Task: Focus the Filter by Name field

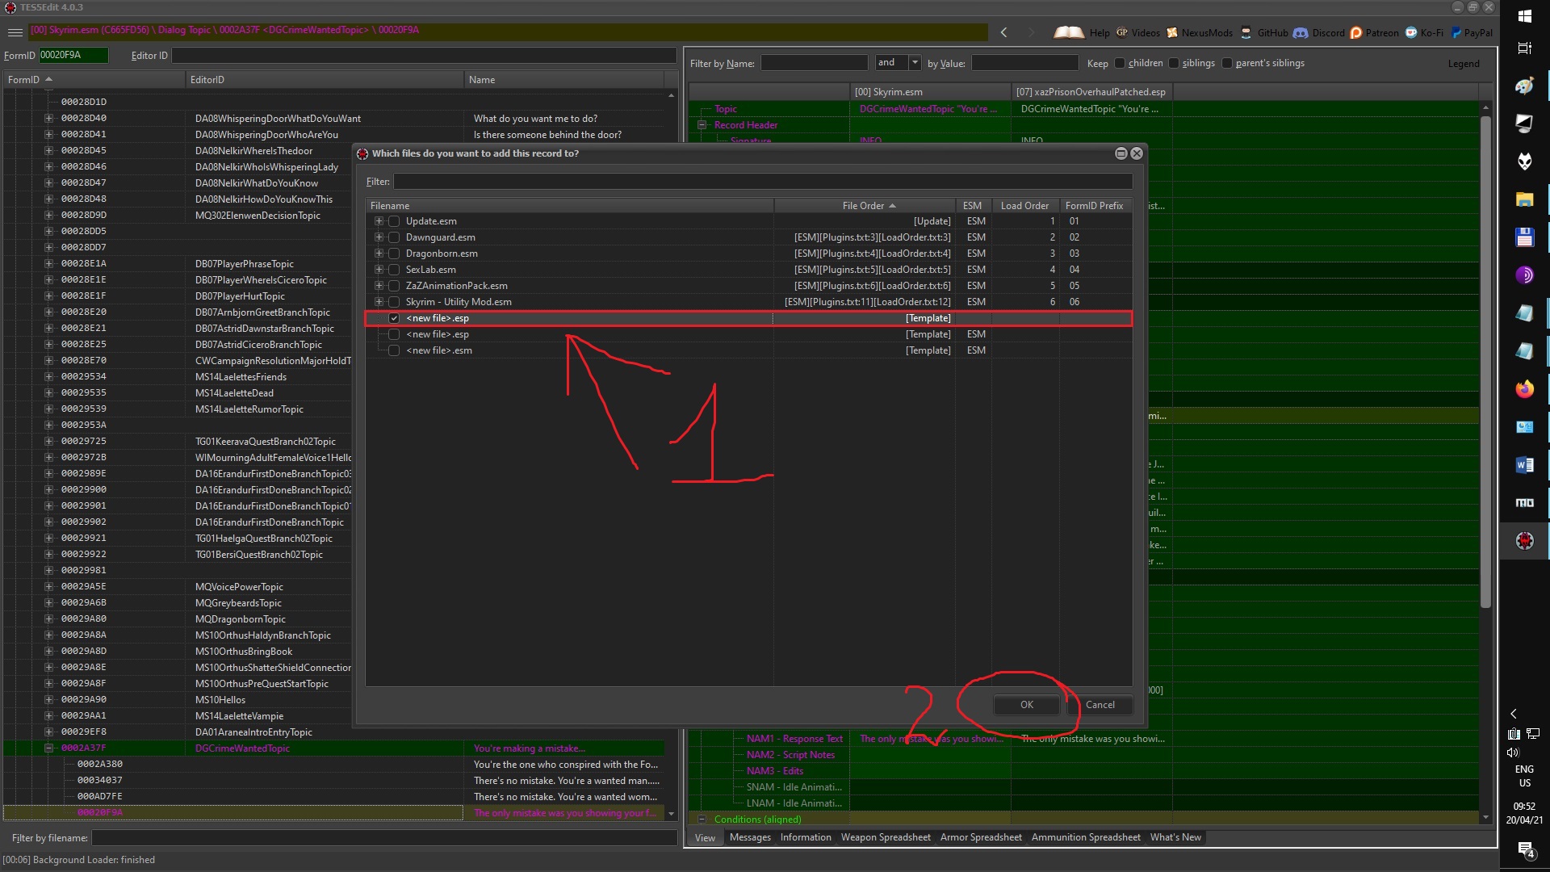Action: coord(814,63)
